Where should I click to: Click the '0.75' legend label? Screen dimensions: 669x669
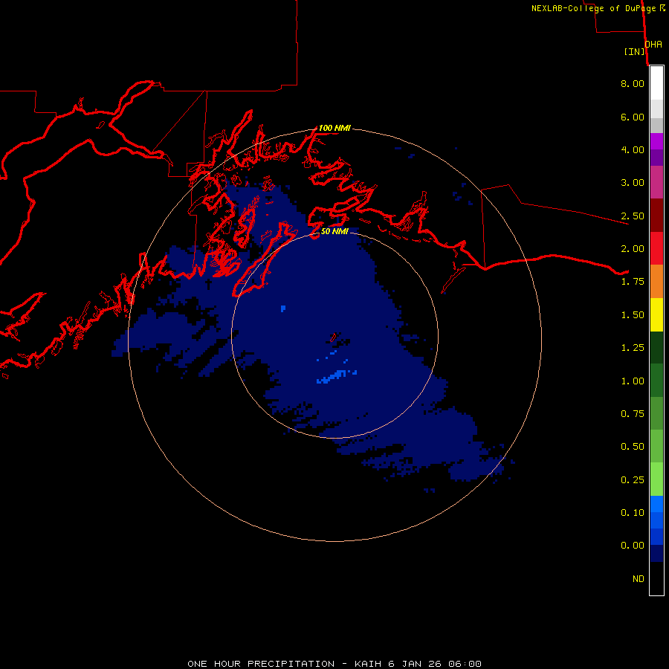tap(633, 413)
